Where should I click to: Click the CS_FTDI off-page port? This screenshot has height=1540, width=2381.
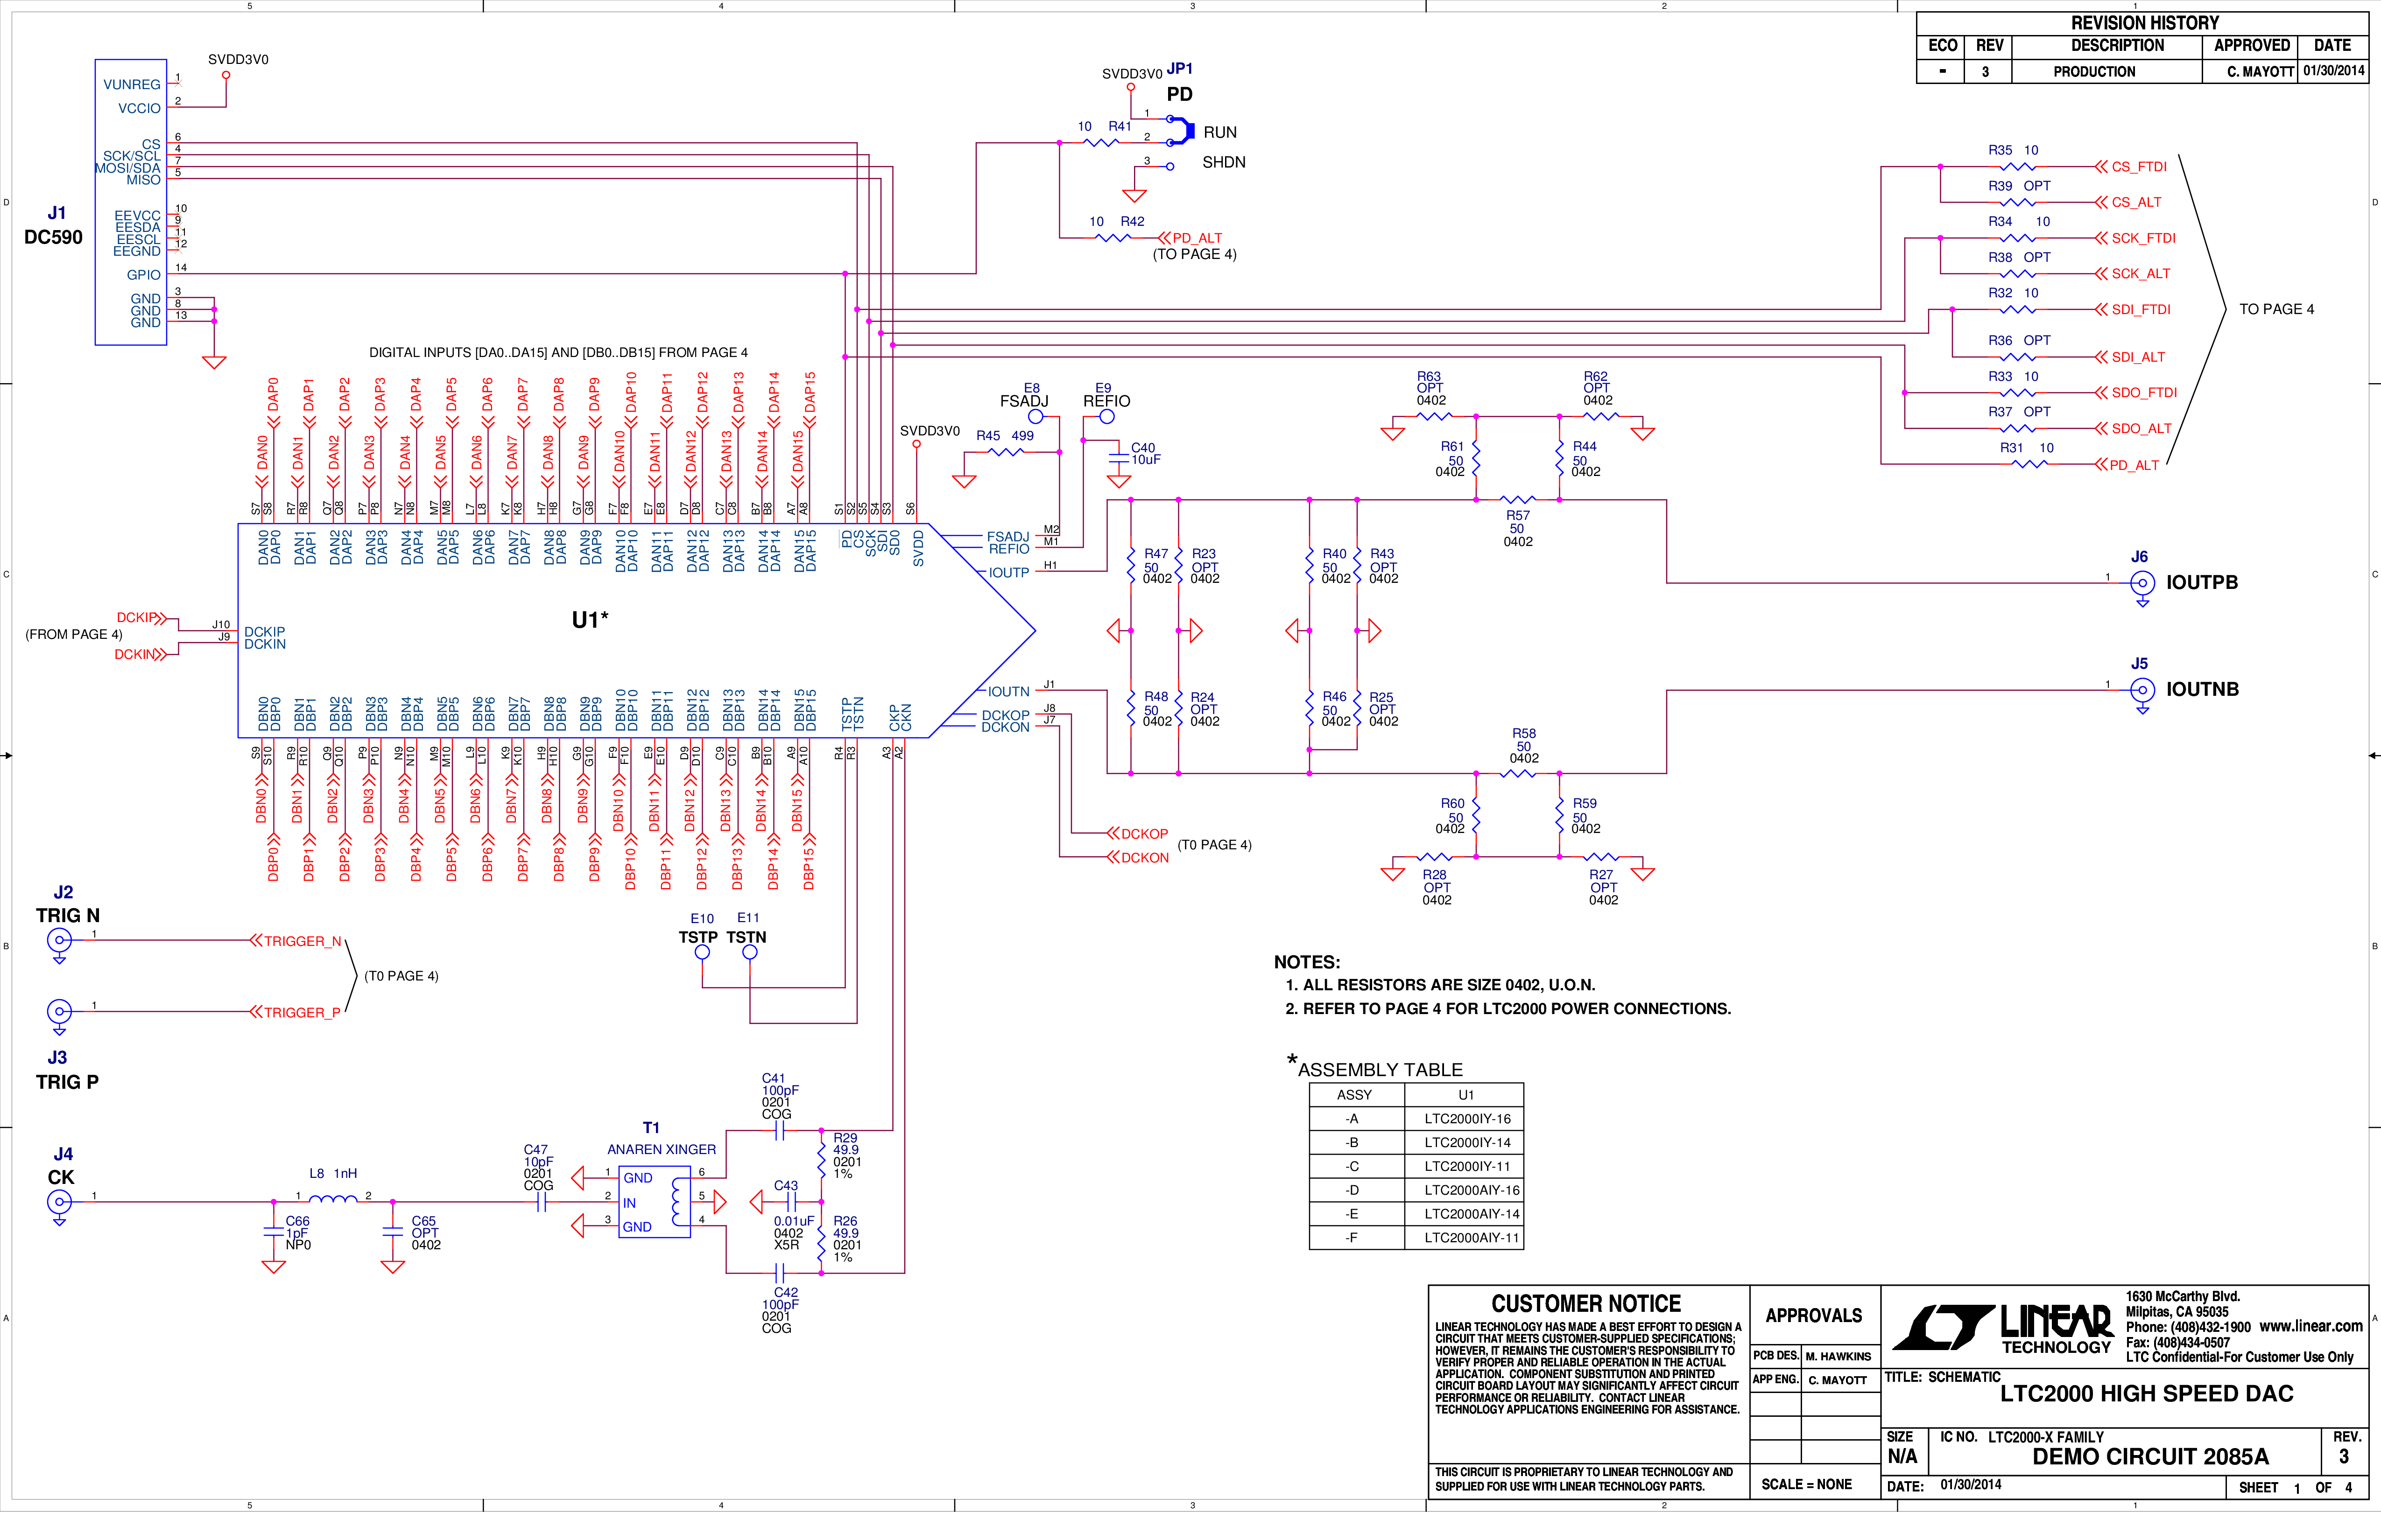click(2131, 167)
